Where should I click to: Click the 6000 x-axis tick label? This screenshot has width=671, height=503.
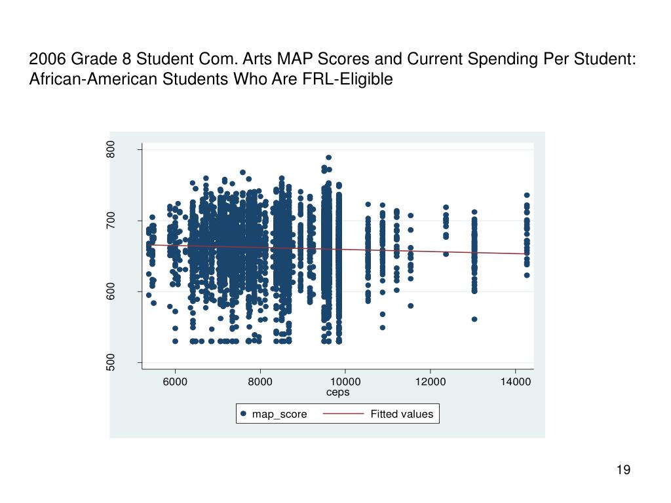coord(175,382)
